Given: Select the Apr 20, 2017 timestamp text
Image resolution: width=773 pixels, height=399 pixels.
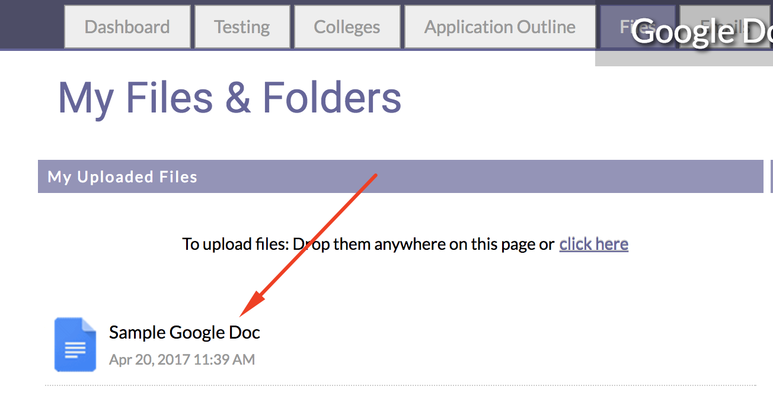Looking at the screenshot, I should (182, 359).
